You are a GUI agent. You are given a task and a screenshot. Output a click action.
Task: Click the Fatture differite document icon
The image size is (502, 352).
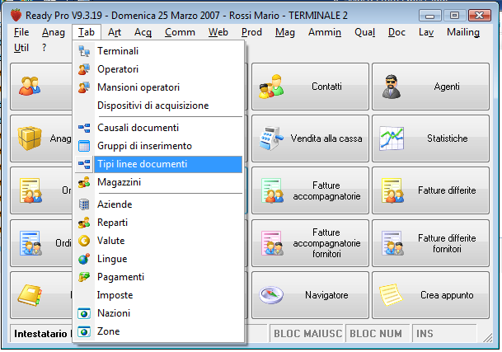[x=392, y=190]
